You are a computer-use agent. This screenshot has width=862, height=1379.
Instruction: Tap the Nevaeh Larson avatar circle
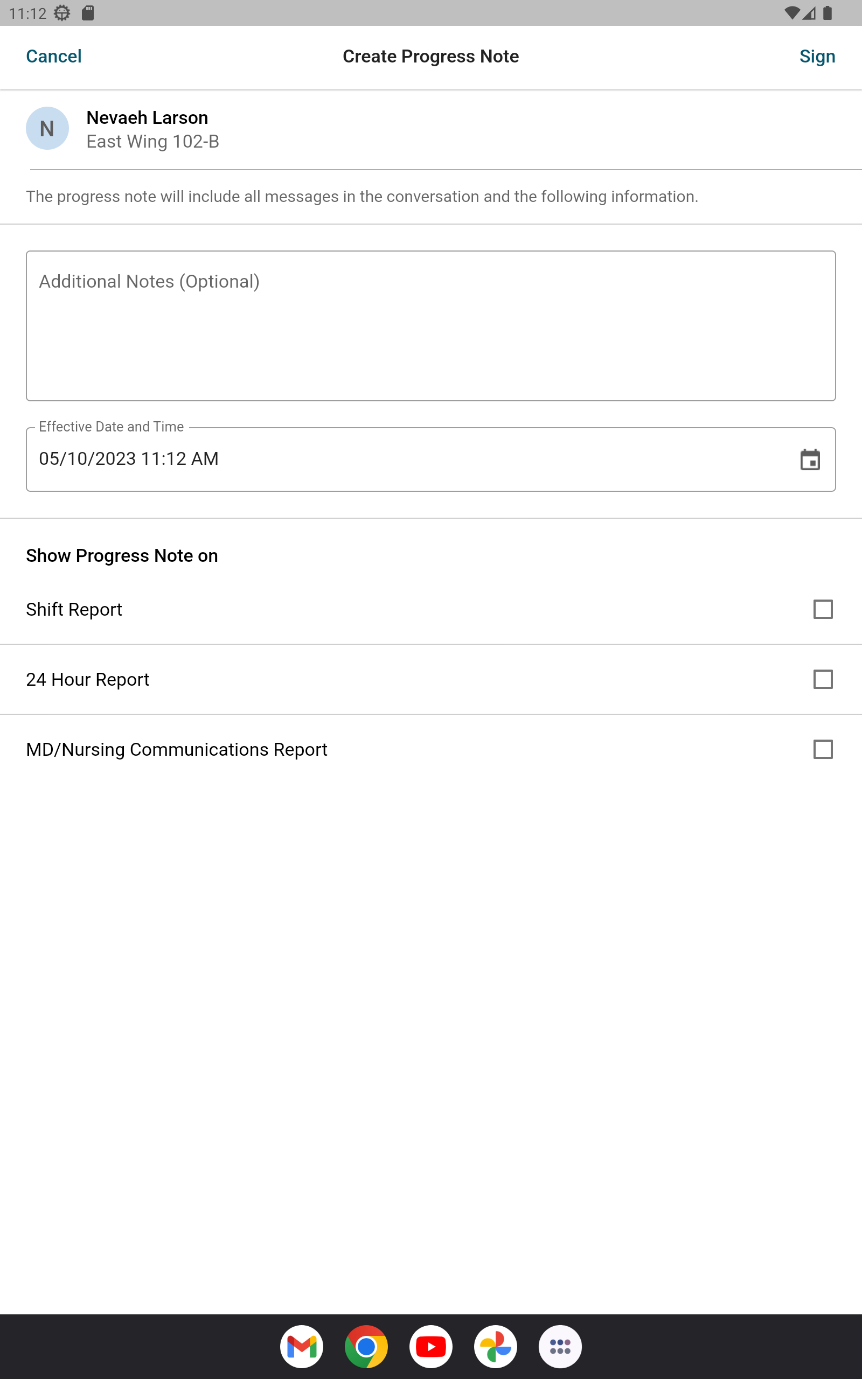(47, 128)
